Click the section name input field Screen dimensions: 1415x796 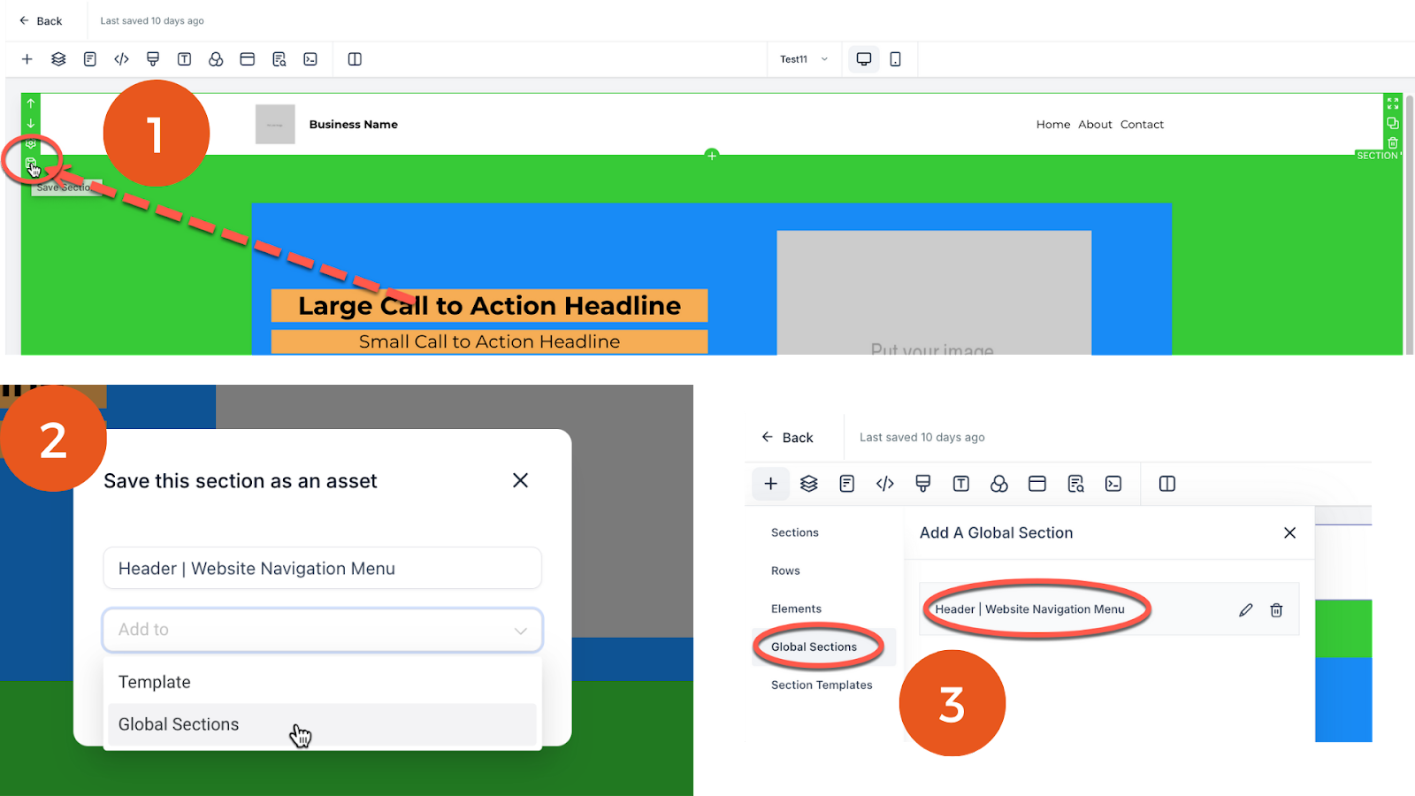pyautogui.click(x=323, y=569)
